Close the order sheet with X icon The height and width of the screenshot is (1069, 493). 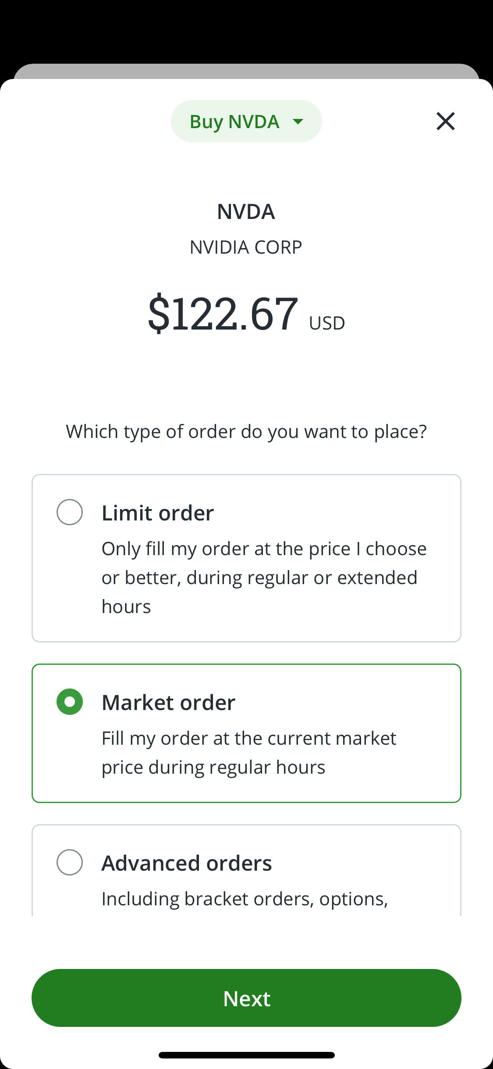coord(445,121)
